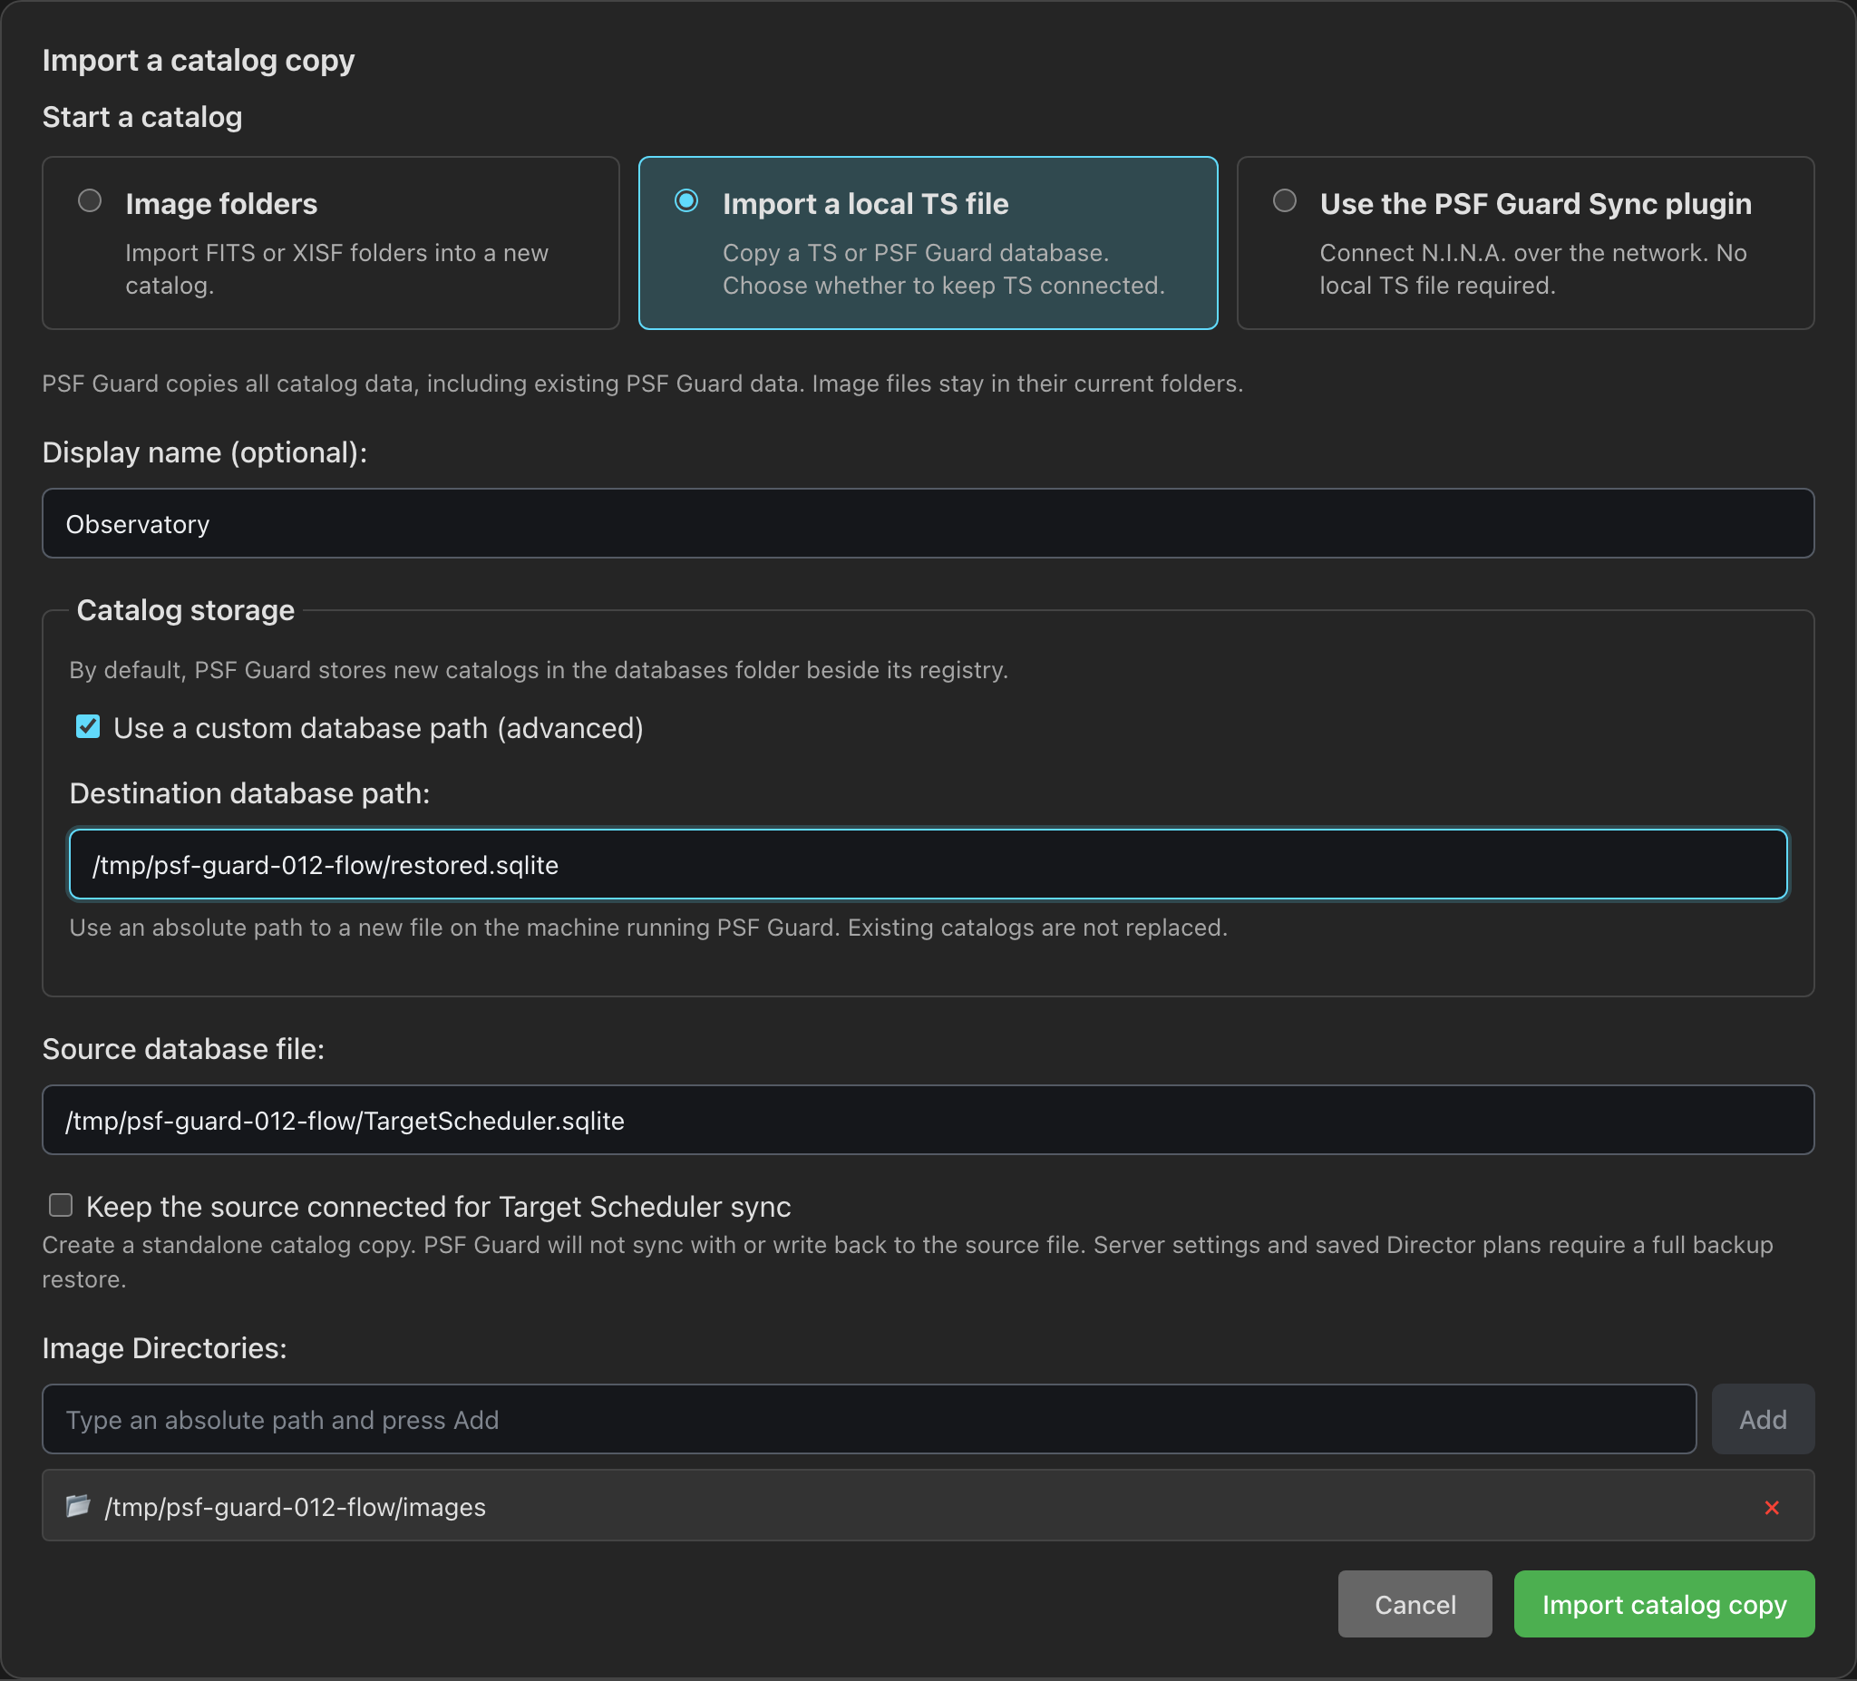Click the folder icon beside the images path
The width and height of the screenshot is (1857, 1681).
78,1505
